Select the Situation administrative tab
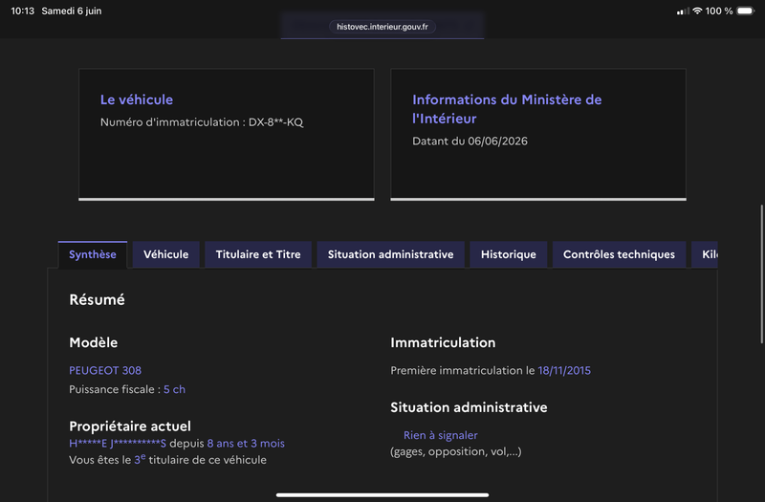 click(x=390, y=254)
